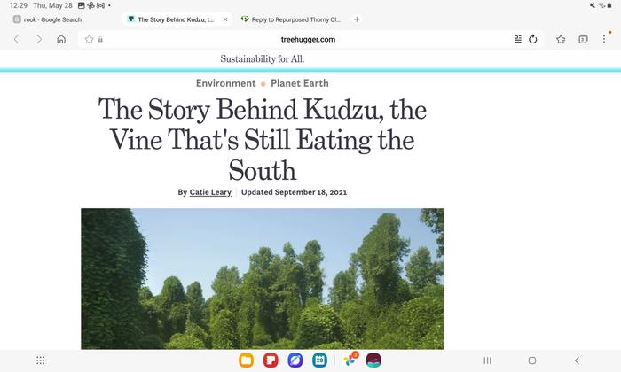Launch the red notes app in taskbar
The height and width of the screenshot is (372, 621).
point(271,360)
